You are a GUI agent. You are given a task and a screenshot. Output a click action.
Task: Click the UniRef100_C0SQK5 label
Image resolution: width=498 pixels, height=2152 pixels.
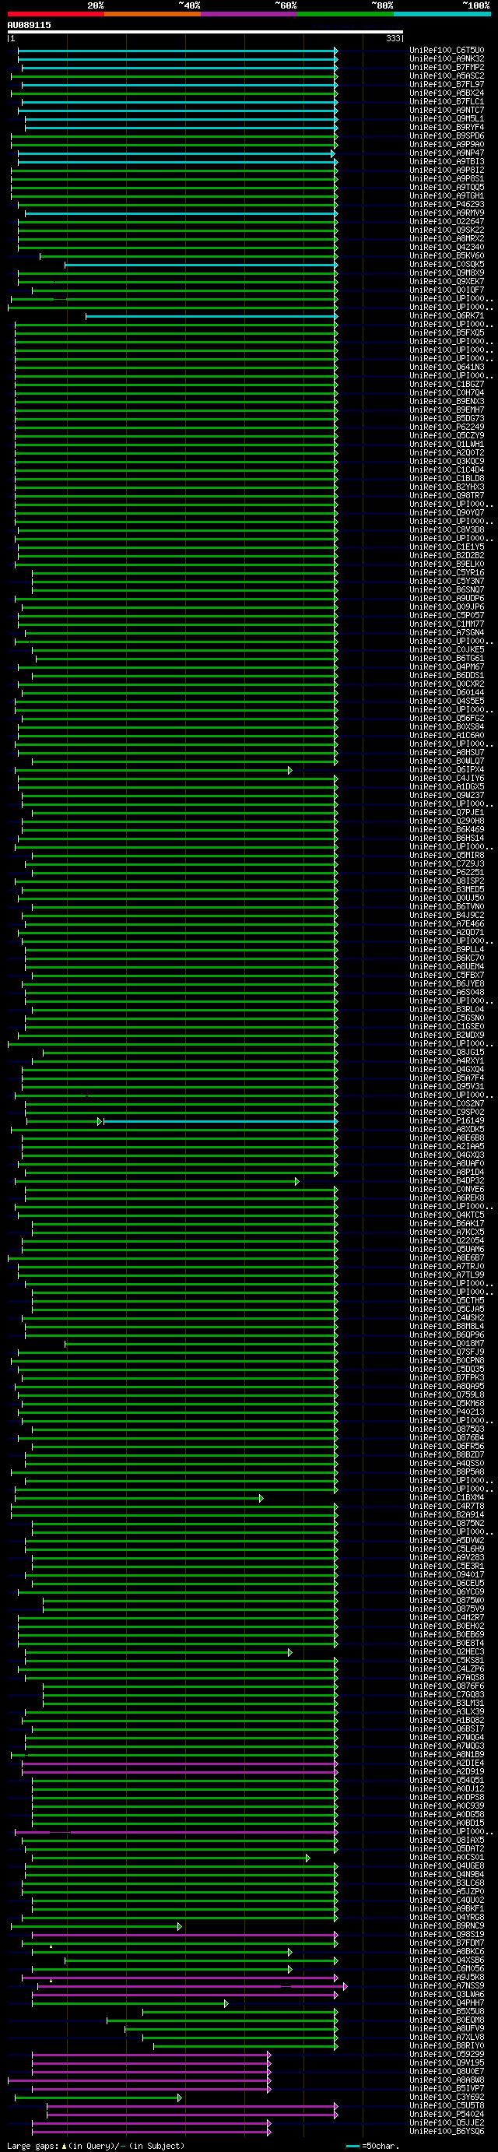point(446,264)
